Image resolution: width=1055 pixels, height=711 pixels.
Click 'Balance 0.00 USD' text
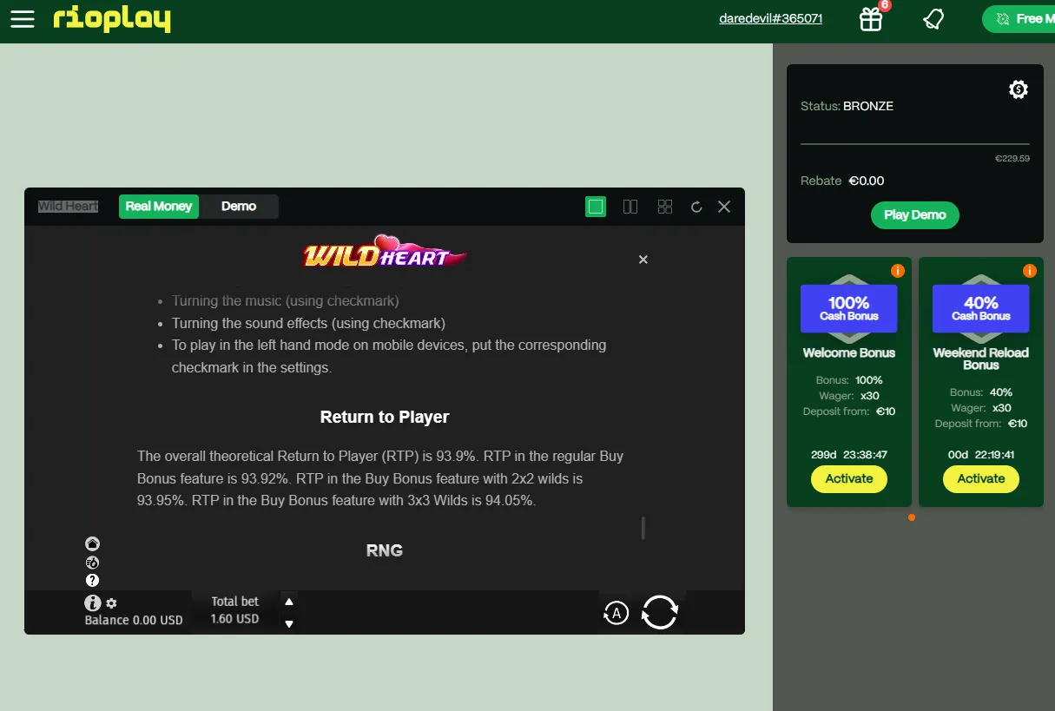pos(134,621)
